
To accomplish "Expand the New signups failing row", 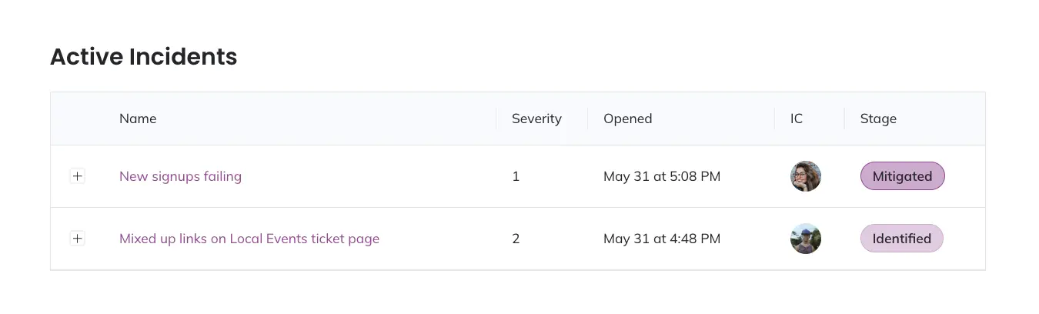I will tap(77, 176).
